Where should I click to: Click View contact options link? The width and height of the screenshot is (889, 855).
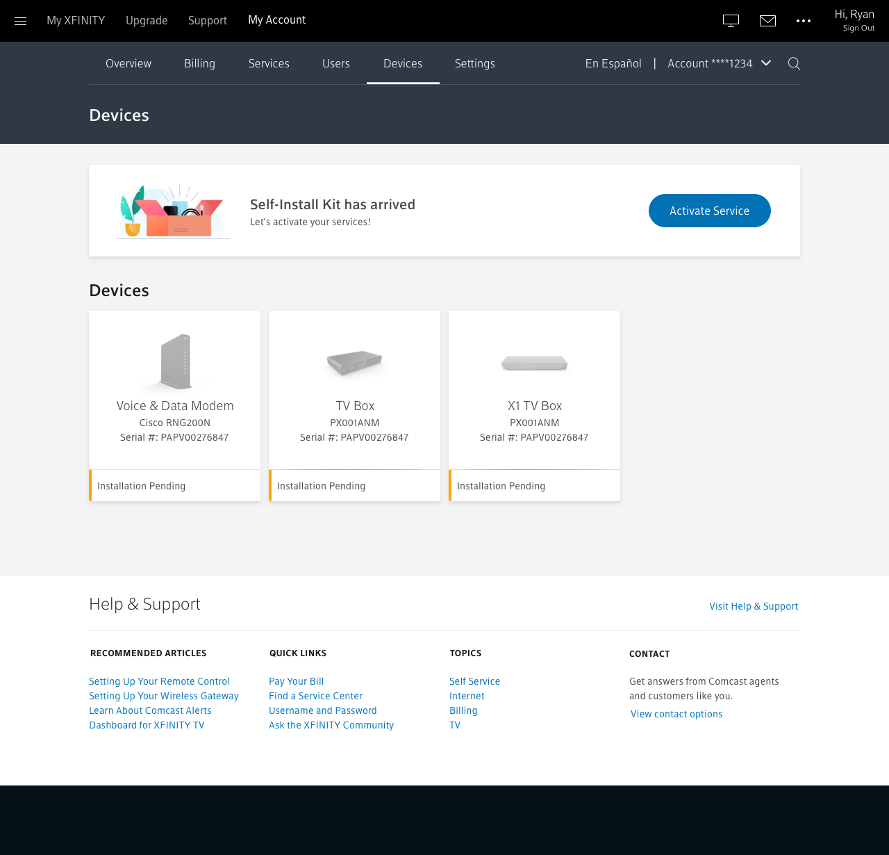676,714
